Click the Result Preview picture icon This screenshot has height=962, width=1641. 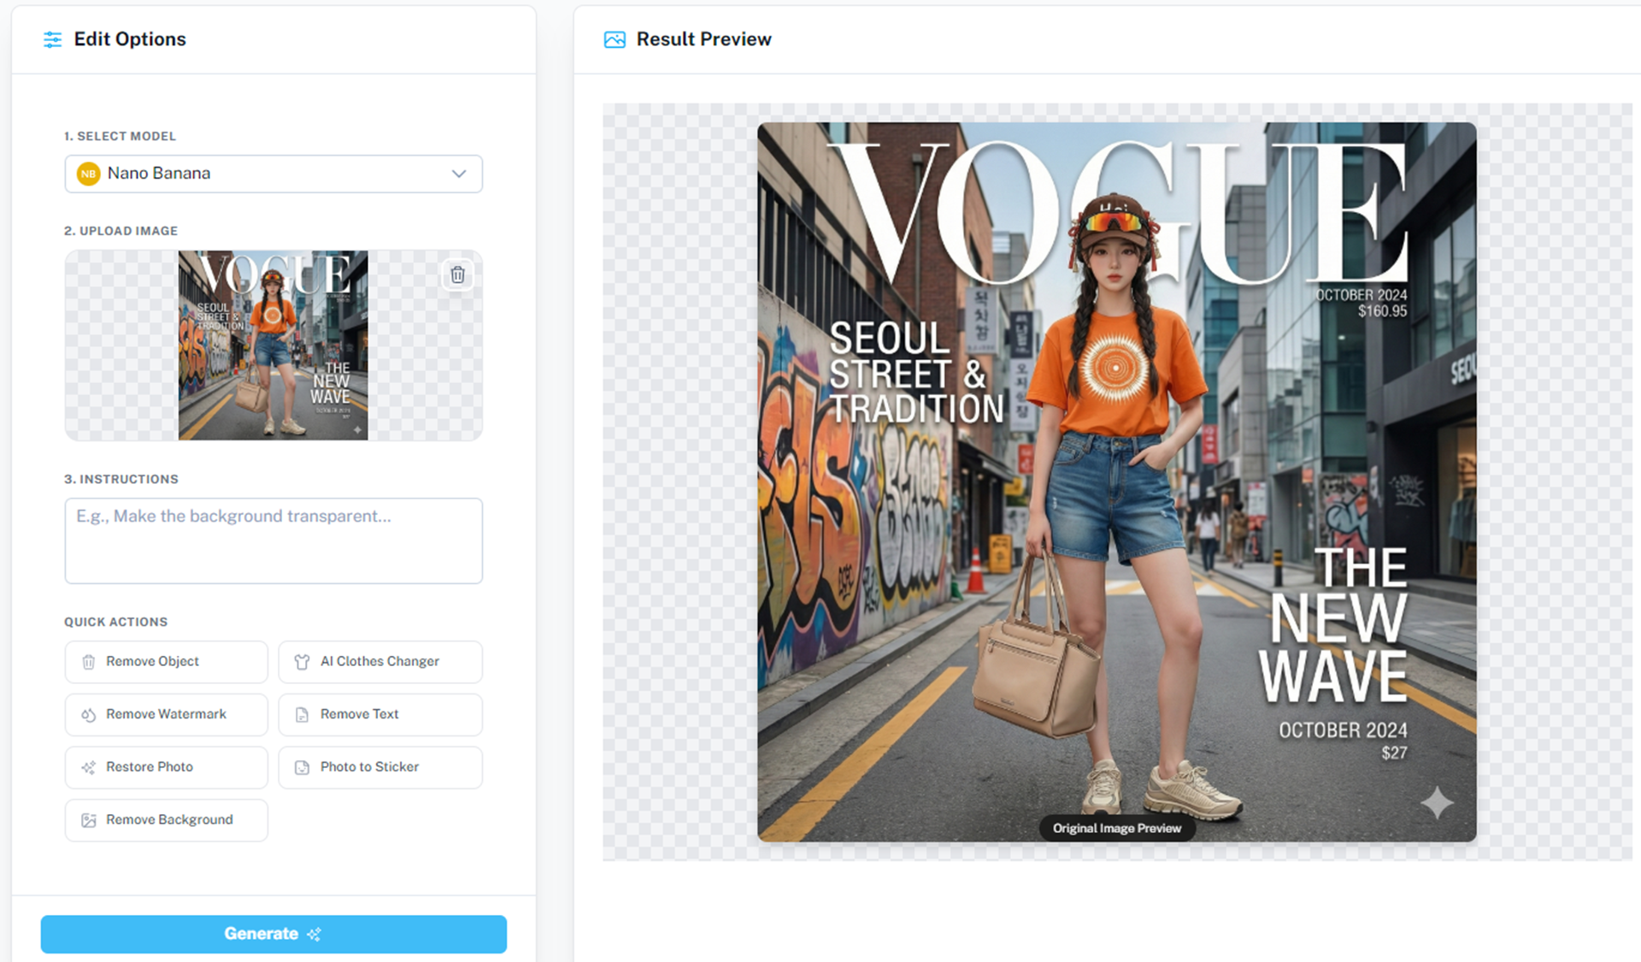[x=615, y=39]
